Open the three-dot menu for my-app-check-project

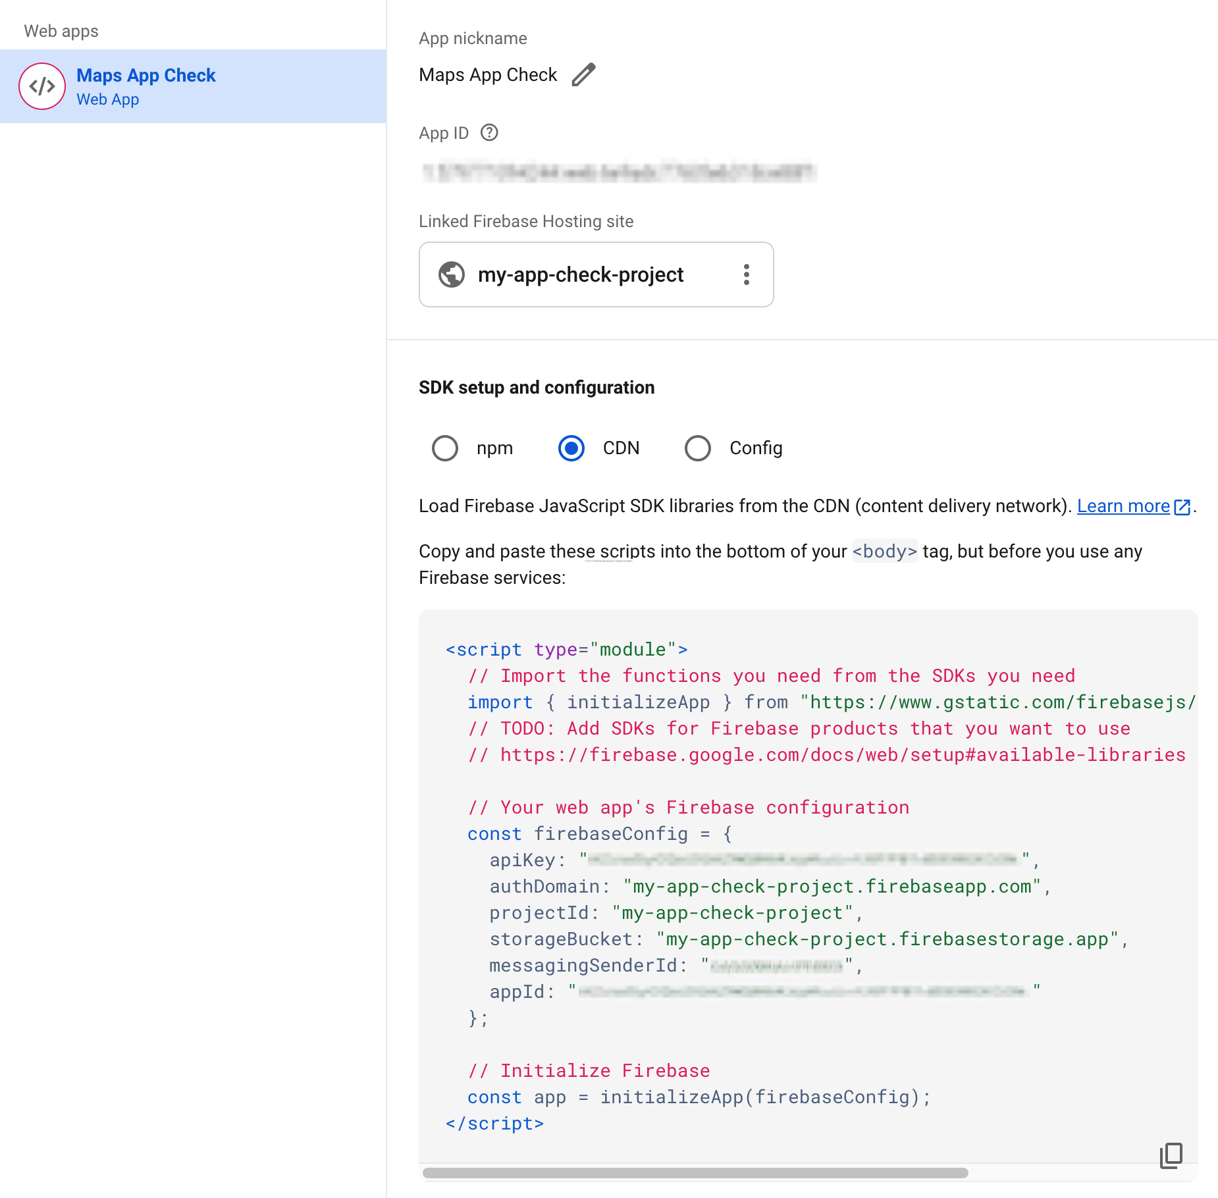pos(747,274)
